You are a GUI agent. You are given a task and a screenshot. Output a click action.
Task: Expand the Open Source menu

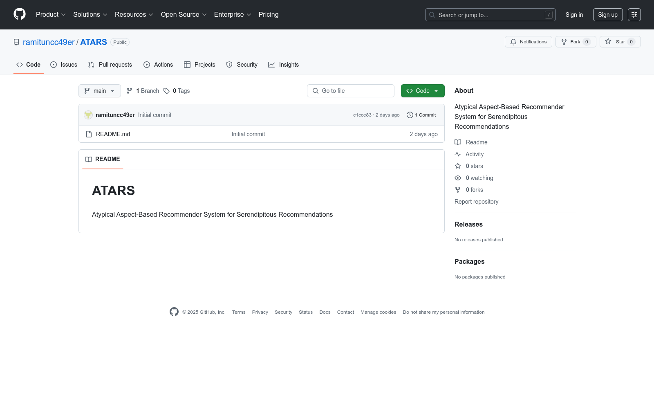click(184, 15)
